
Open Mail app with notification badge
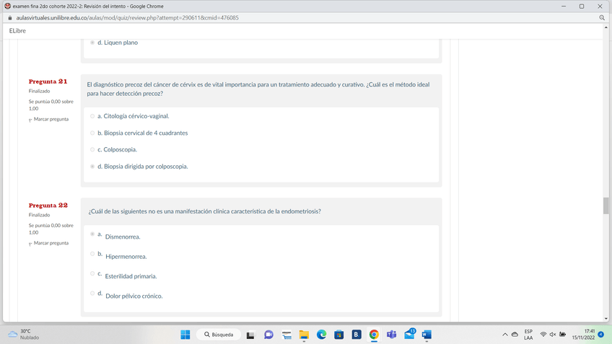(x=409, y=334)
